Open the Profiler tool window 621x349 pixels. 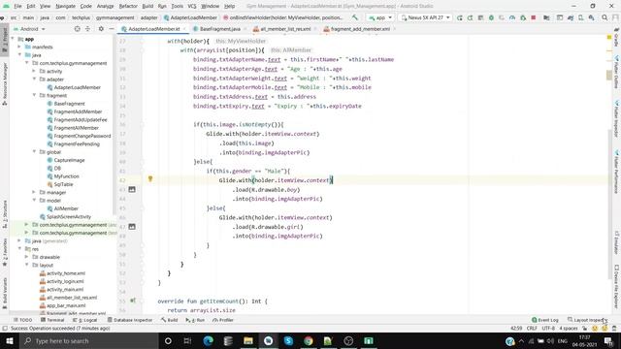coord(223,320)
